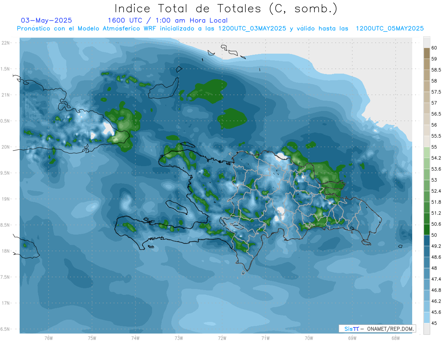Image resolution: width=444 pixels, height=343 pixels.
Task: Click the '71W' longitude label
Action: point(265,338)
